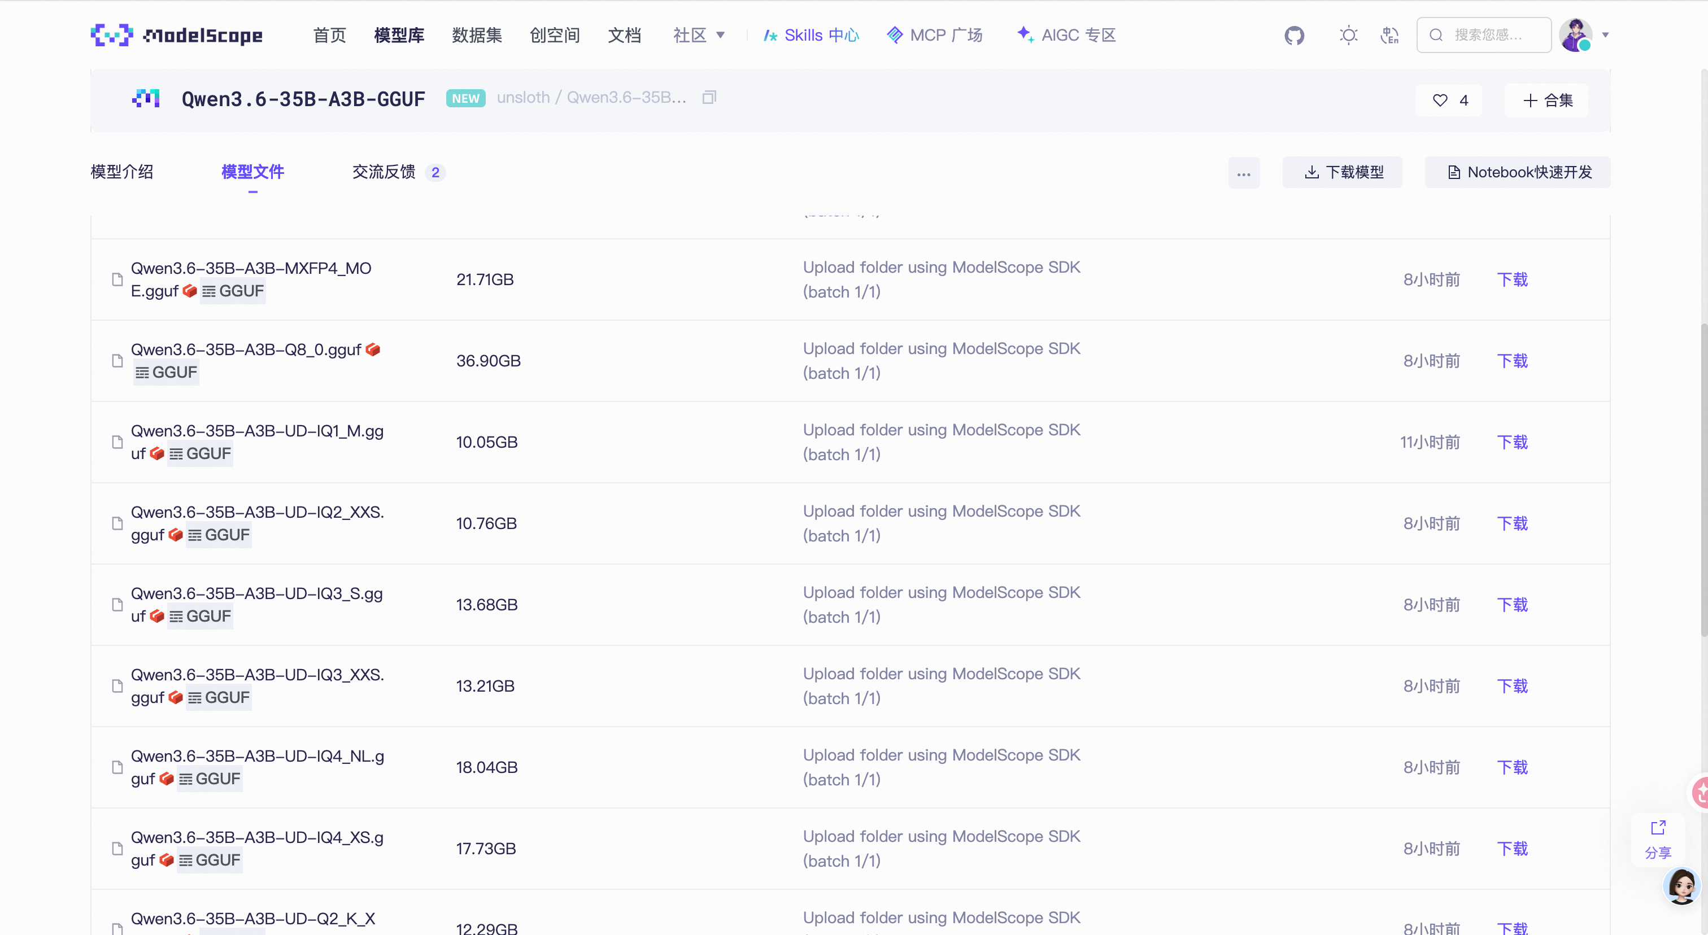The image size is (1708, 935).
Task: Click the file icon beside the UD-IQ3_S row
Action: [117, 605]
